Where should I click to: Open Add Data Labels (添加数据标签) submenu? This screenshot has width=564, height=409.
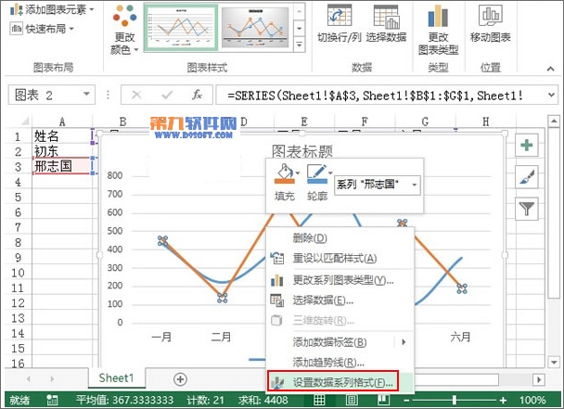[x=340, y=341]
